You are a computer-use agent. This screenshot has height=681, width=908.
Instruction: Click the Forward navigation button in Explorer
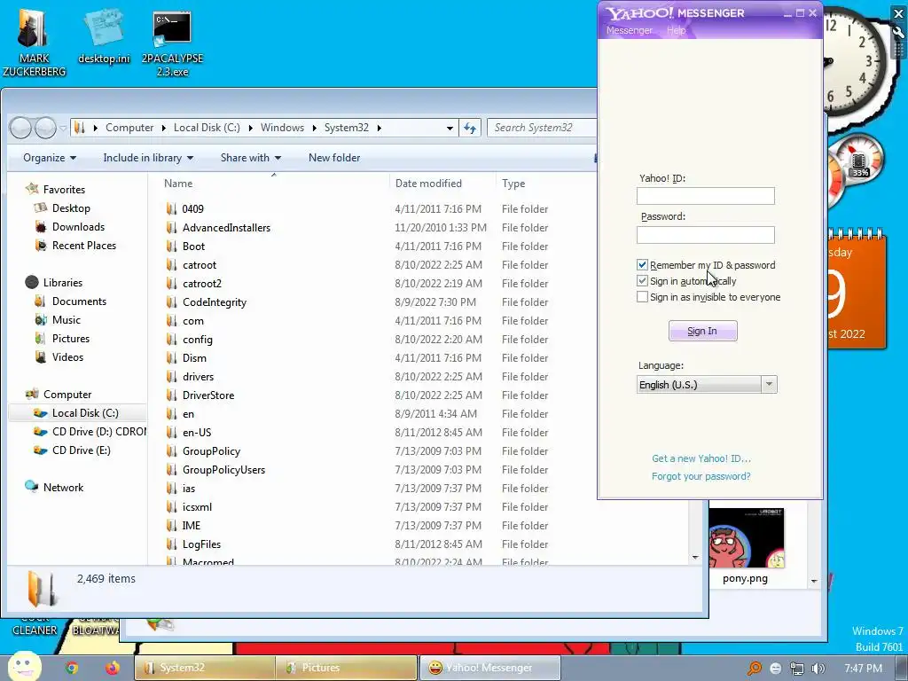click(x=45, y=128)
